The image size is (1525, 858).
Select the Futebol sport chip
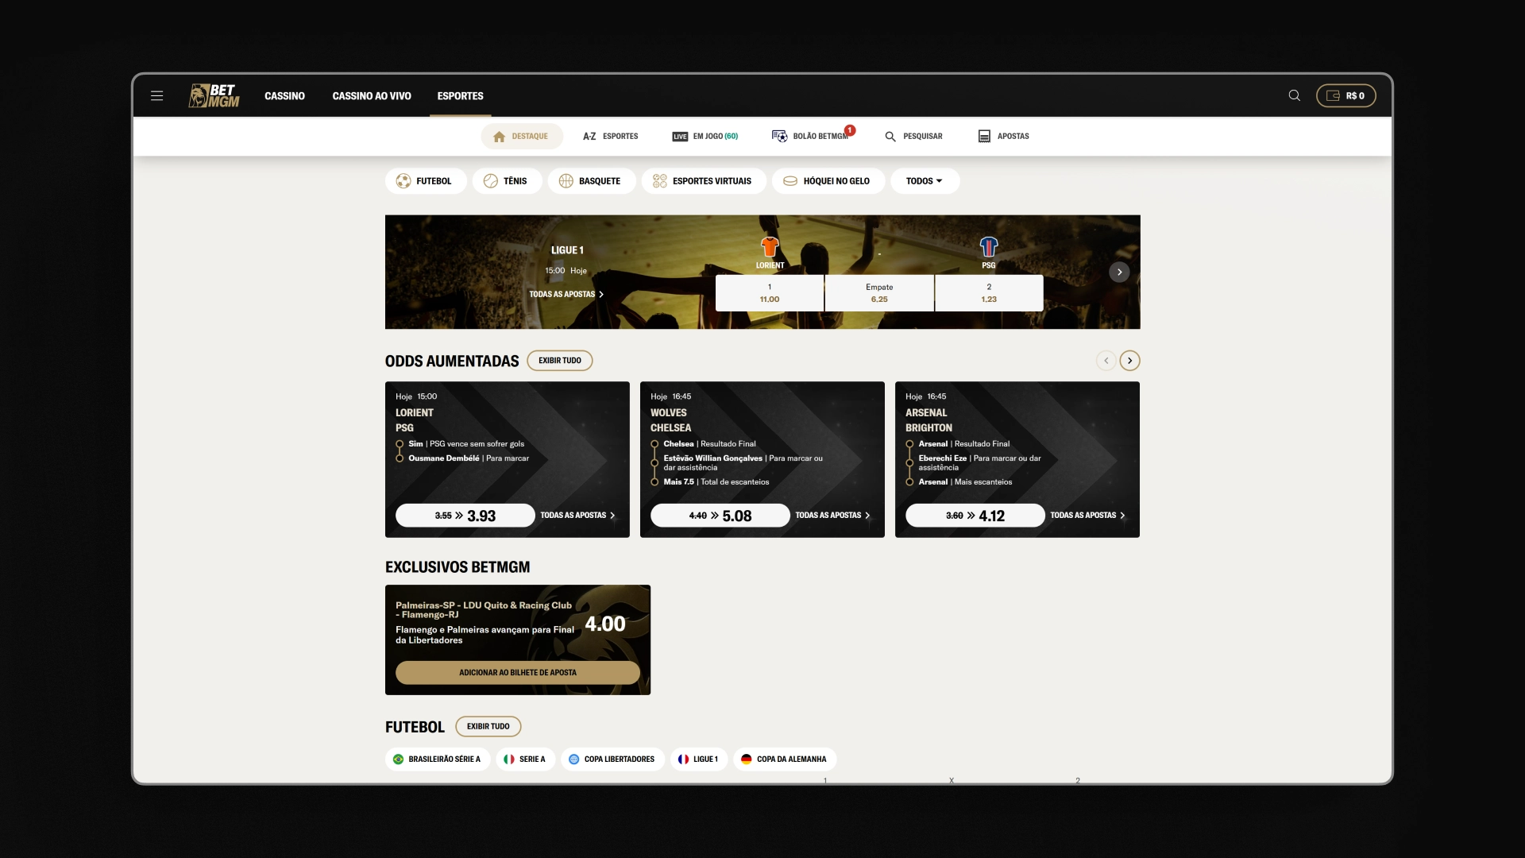click(x=425, y=181)
